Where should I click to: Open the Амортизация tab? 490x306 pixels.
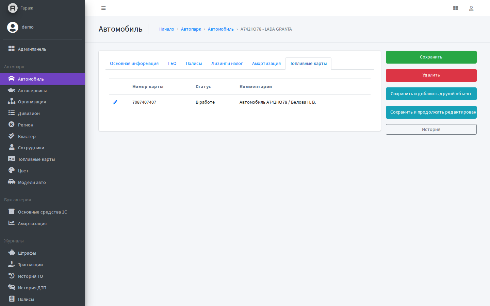click(x=266, y=64)
